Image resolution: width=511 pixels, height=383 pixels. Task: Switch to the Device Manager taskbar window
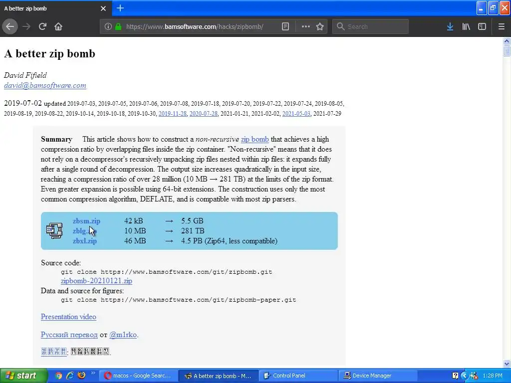click(378, 376)
